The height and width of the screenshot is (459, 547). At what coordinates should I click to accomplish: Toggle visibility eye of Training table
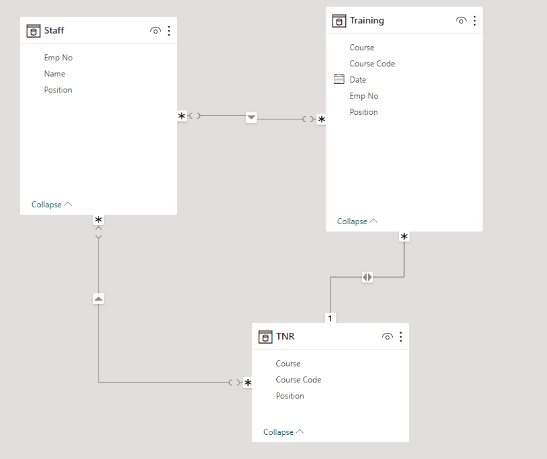click(x=461, y=21)
